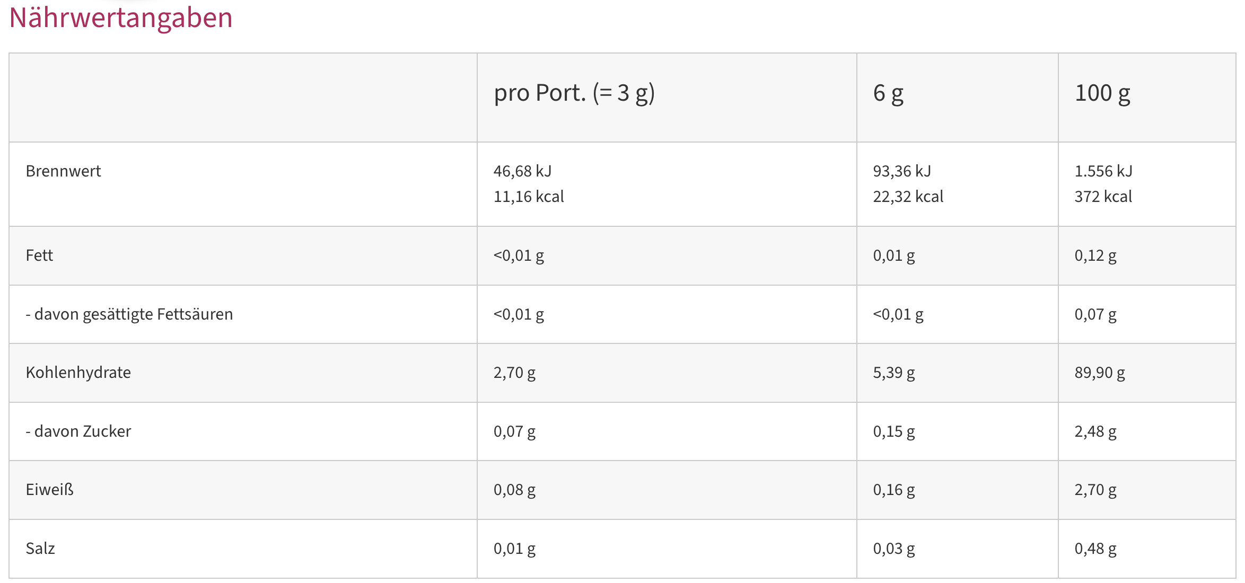Click the Kohlenhydrate row label
1245x583 pixels.
78,373
